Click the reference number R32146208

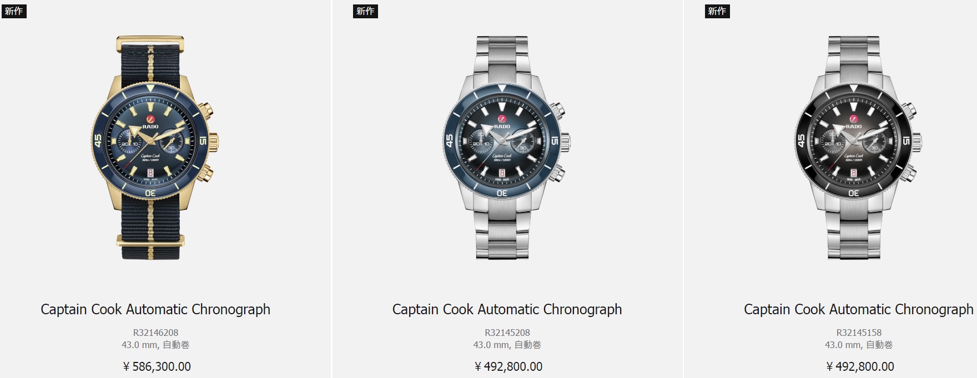tap(155, 333)
